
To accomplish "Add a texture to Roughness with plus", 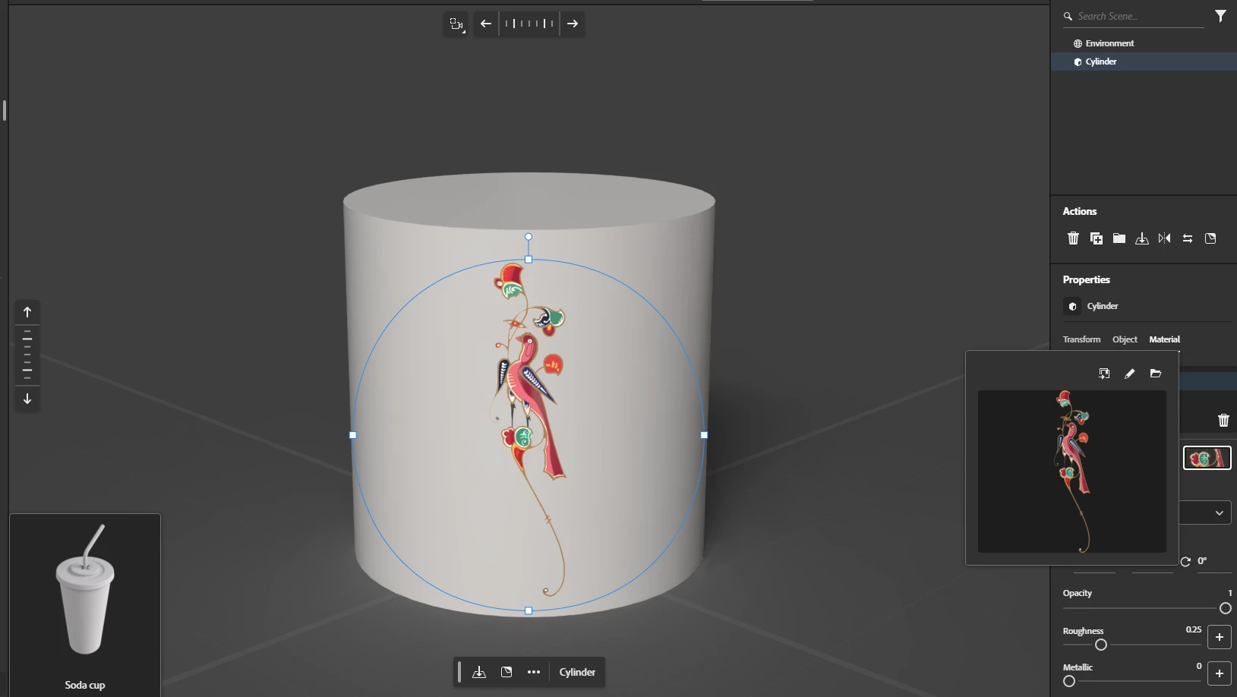I will pyautogui.click(x=1220, y=637).
